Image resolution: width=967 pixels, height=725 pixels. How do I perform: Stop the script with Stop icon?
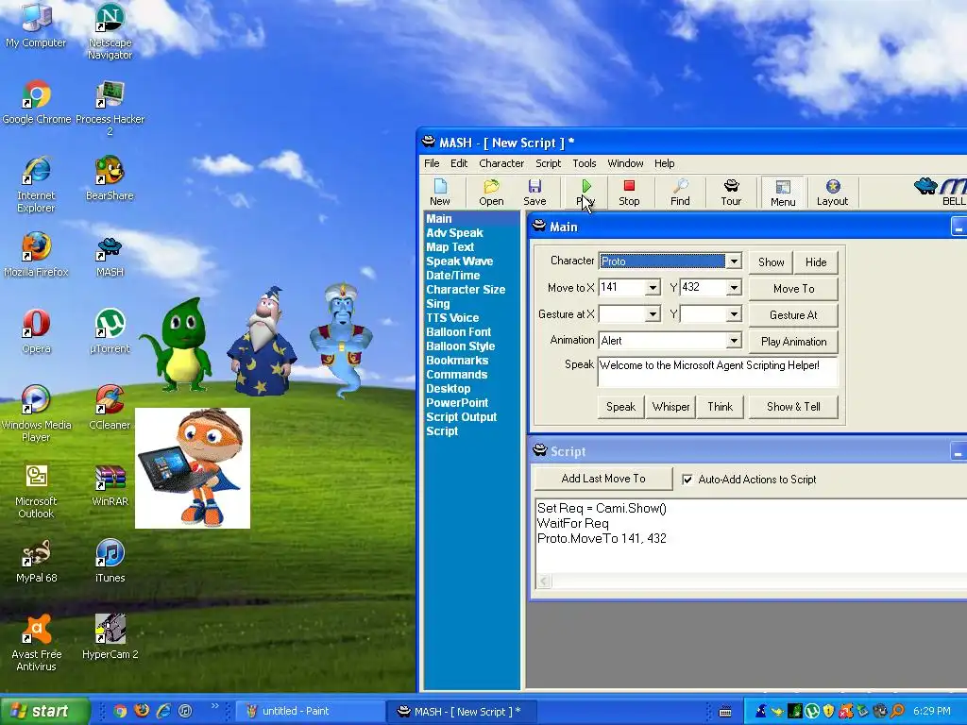click(x=629, y=192)
